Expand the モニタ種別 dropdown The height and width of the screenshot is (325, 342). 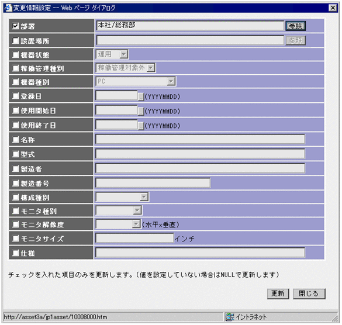119,210
